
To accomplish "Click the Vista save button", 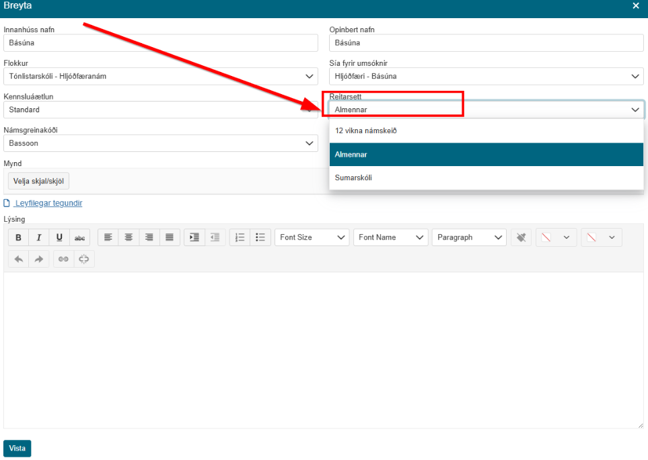I will coord(17,449).
